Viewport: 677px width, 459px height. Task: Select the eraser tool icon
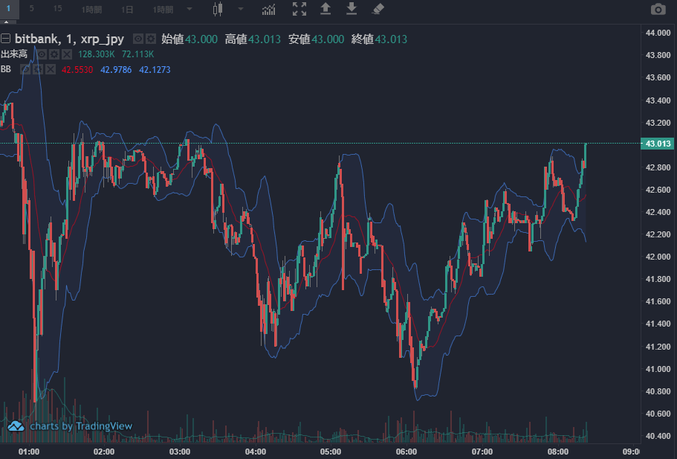[378, 10]
